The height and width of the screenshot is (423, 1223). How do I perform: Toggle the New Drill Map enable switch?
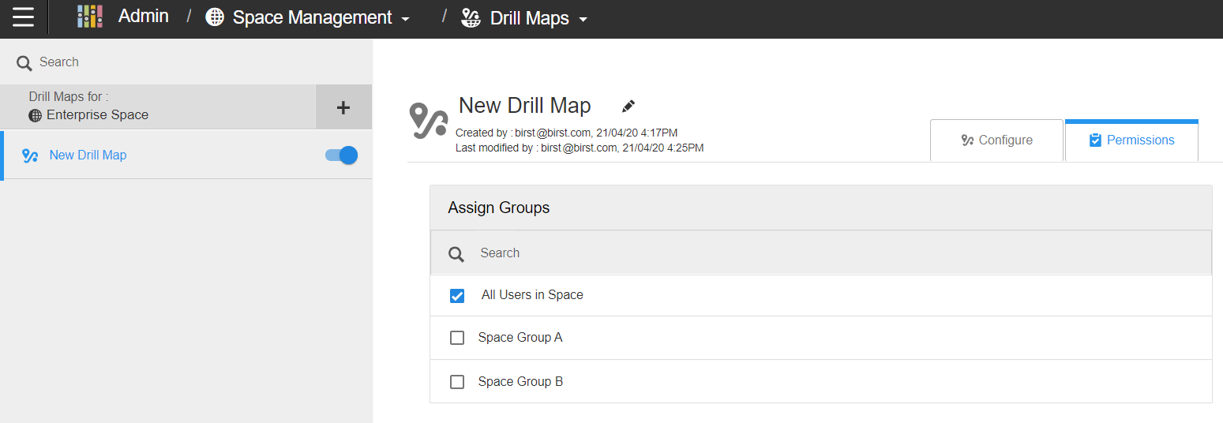pyautogui.click(x=342, y=155)
